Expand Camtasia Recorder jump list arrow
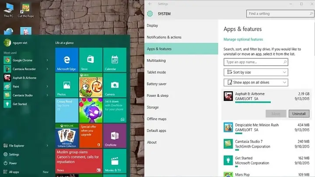Image resolution: width=315 pixels, height=177 pixels. tap(47, 69)
